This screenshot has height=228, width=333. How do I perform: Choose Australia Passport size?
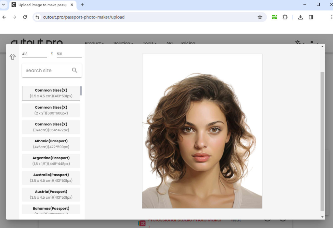tap(51, 178)
